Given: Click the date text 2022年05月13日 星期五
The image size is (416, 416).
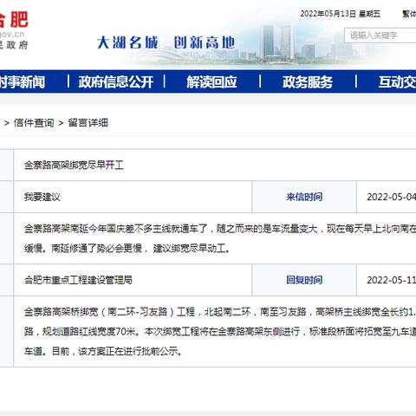Looking at the screenshot, I should [x=341, y=14].
